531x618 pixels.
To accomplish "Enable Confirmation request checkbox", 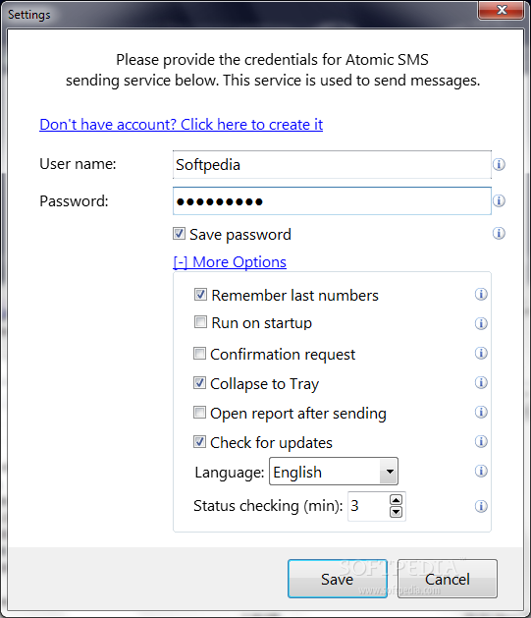I will (199, 353).
